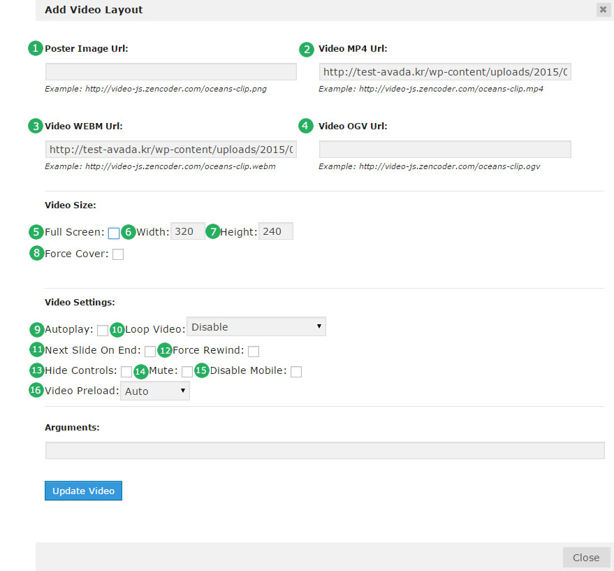
Task: Click the green number 1 badge
Action: click(36, 49)
